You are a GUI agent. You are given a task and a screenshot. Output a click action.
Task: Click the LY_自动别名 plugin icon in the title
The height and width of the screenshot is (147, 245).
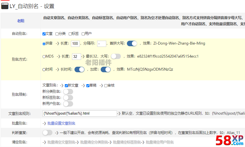[5, 6]
